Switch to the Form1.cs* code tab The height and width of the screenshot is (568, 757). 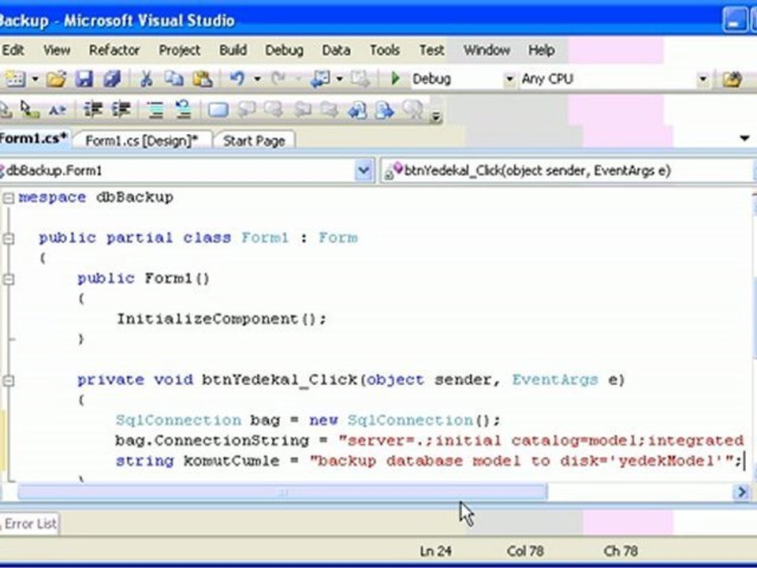[34, 138]
